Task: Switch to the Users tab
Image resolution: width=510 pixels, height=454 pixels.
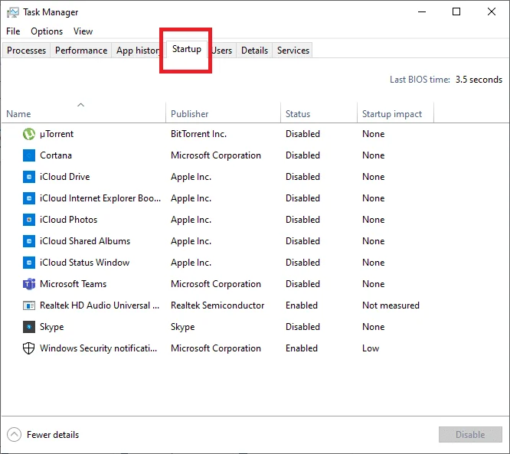Action: [x=222, y=51]
